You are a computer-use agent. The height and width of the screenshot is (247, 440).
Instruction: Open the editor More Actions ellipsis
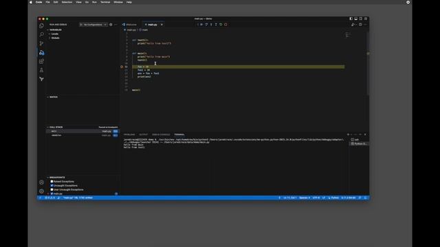[x=365, y=25]
